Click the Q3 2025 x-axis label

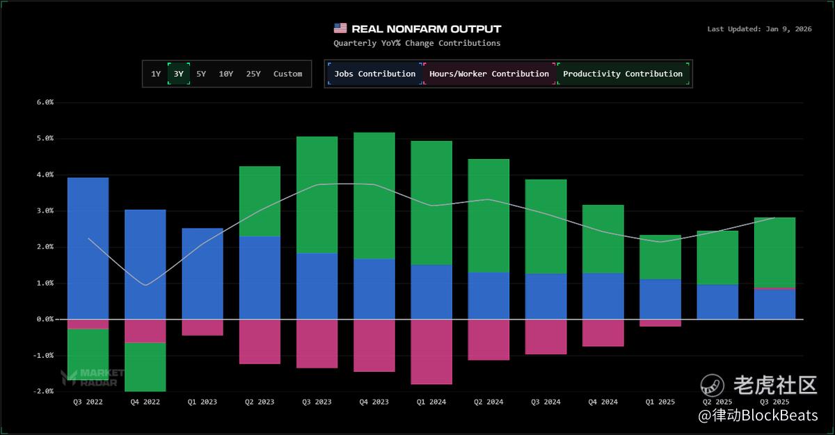(x=774, y=402)
